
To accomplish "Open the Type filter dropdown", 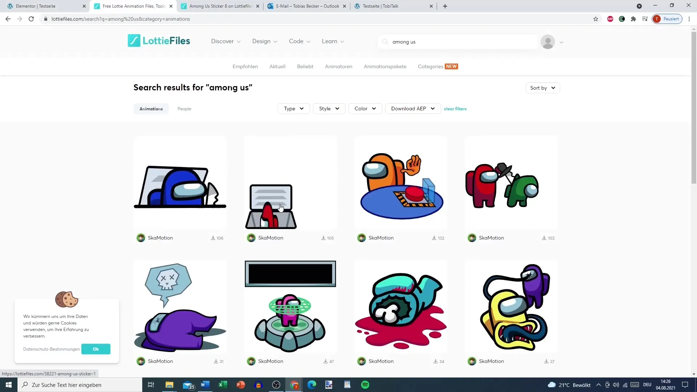I will tap(294, 109).
